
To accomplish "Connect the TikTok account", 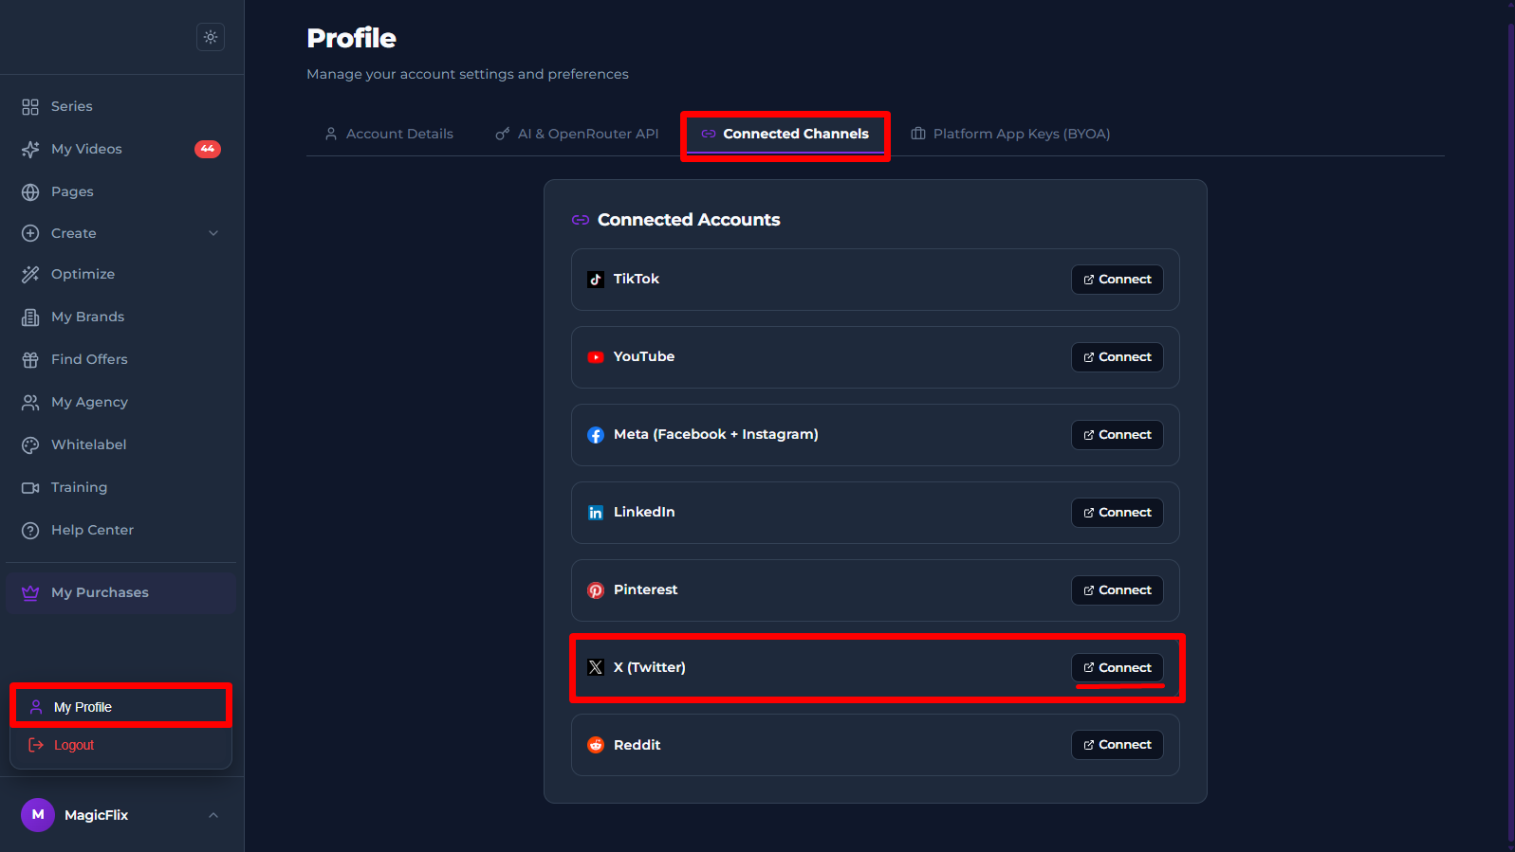I will pos(1118,280).
